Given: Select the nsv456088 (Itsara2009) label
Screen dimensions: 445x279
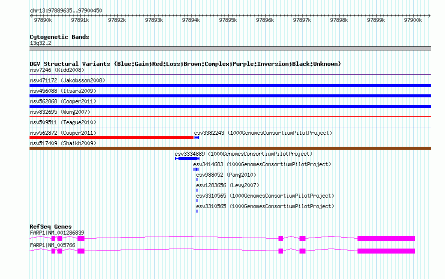Looking at the screenshot, I should (63, 91).
